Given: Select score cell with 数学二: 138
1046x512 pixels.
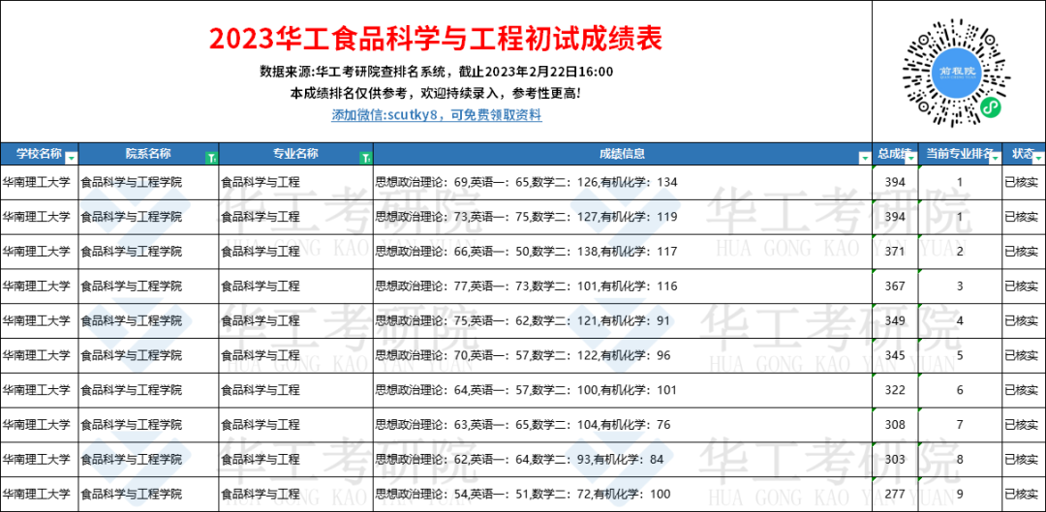Looking at the screenshot, I should coord(623,252).
